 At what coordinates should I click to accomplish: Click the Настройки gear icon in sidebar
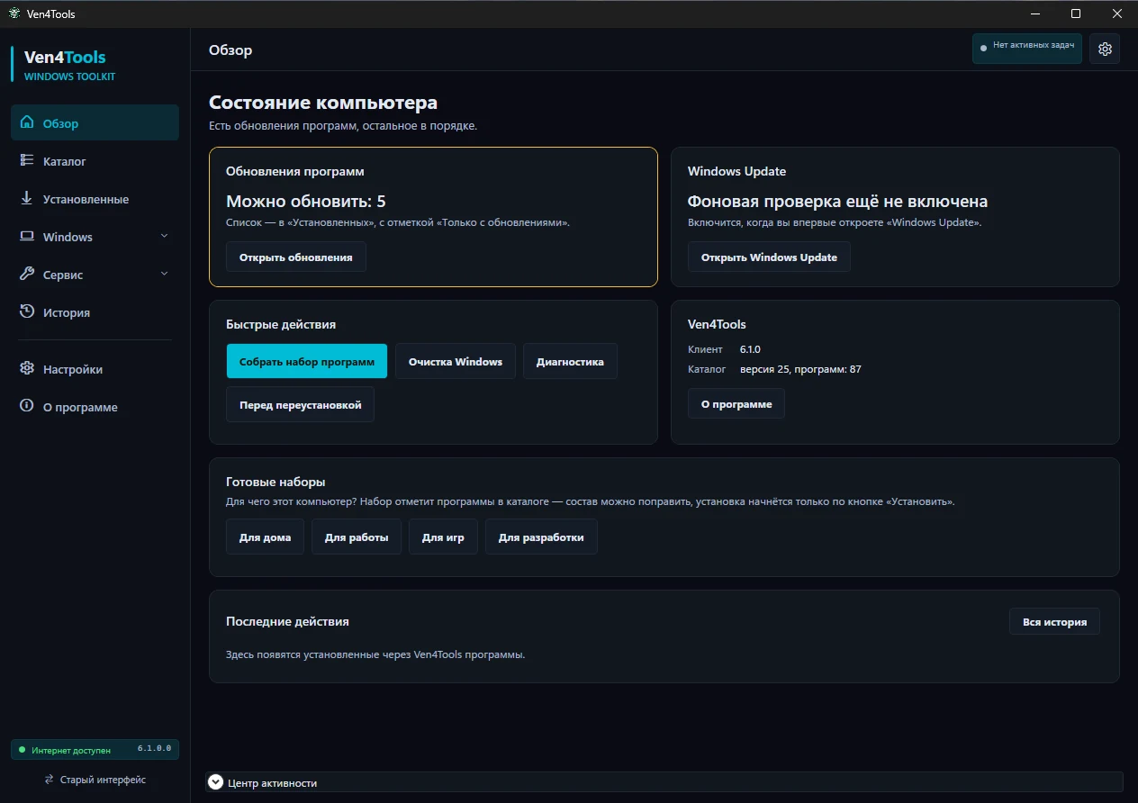click(27, 368)
